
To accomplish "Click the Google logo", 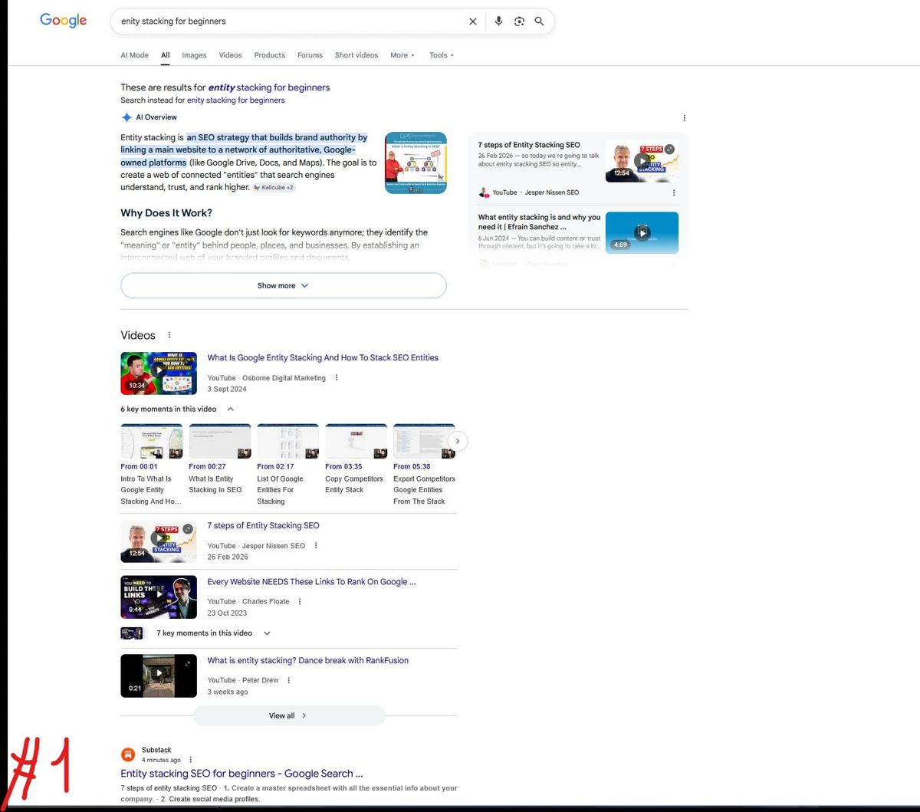I will point(64,20).
